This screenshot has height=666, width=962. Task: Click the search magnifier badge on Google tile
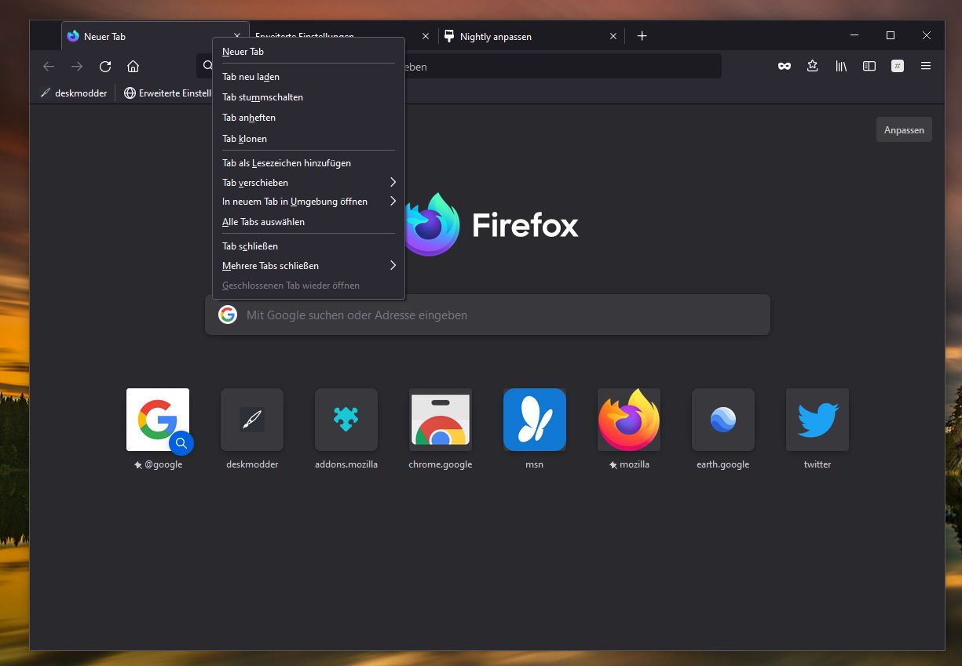[x=181, y=443]
